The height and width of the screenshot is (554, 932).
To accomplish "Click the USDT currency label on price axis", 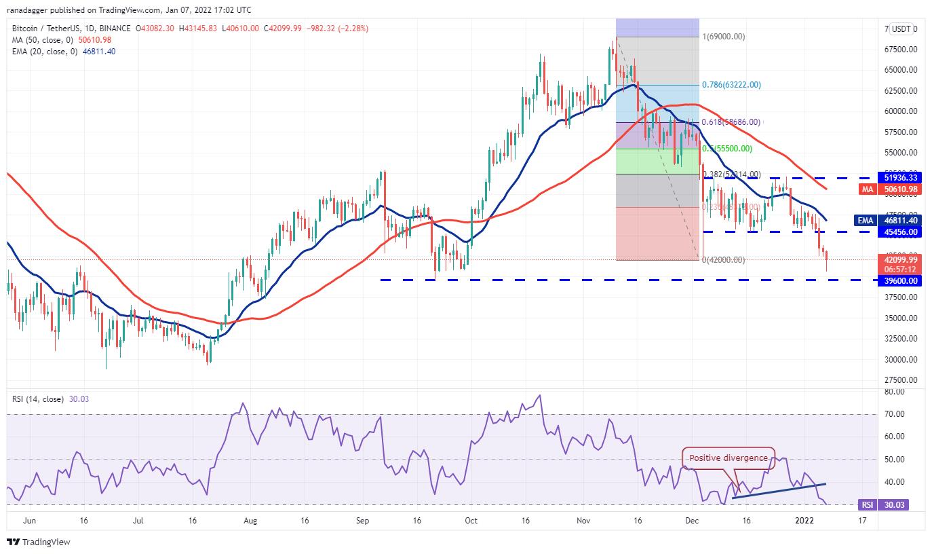I will click(x=903, y=29).
